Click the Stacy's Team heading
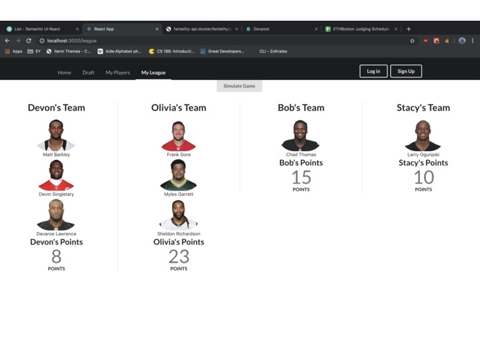 (423, 108)
